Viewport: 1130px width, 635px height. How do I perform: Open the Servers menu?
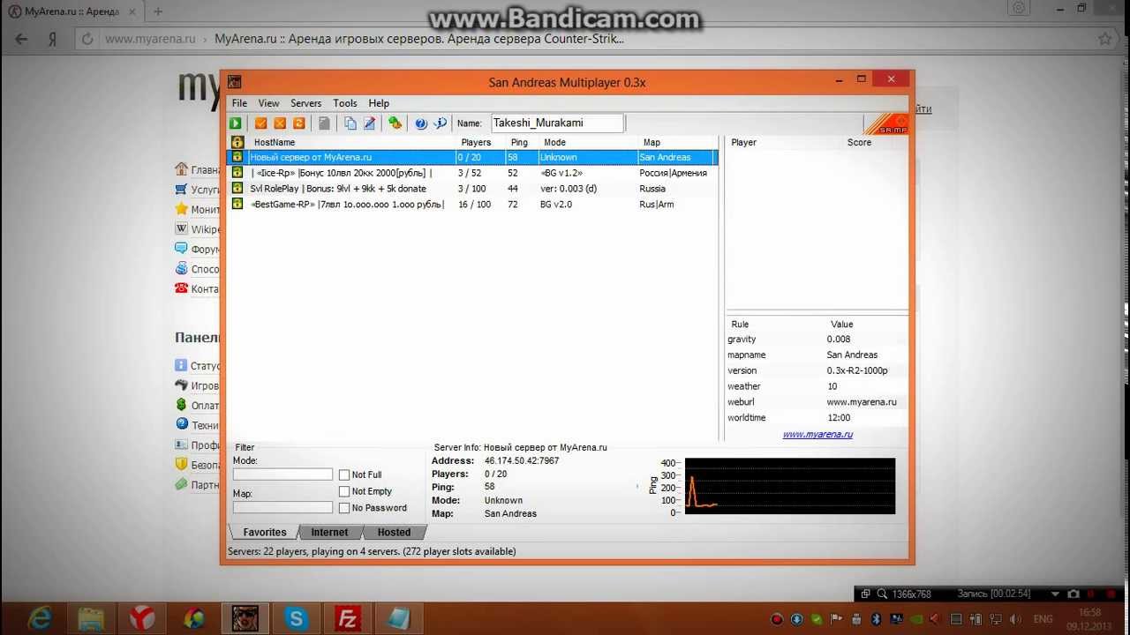pos(306,103)
